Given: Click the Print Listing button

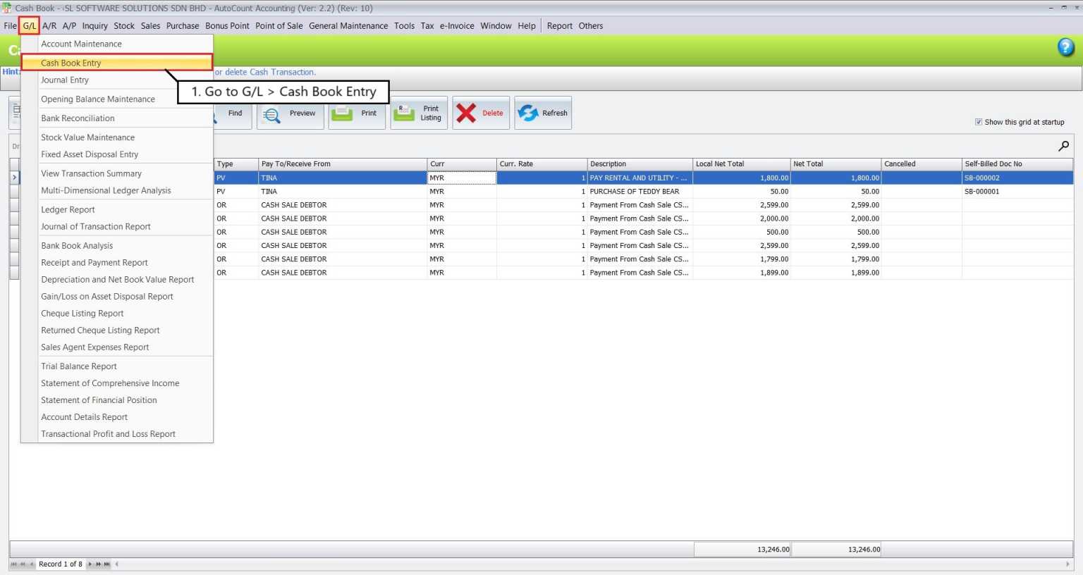Looking at the screenshot, I should (x=419, y=113).
